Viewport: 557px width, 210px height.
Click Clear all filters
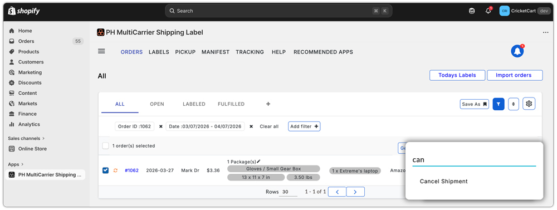coord(269,126)
